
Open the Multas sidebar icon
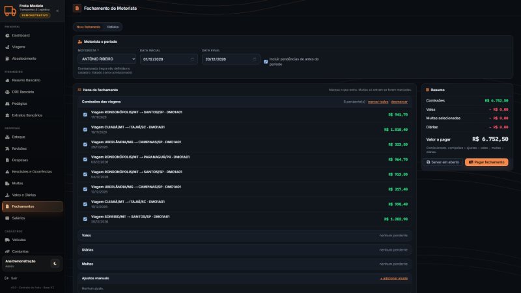click(7, 184)
